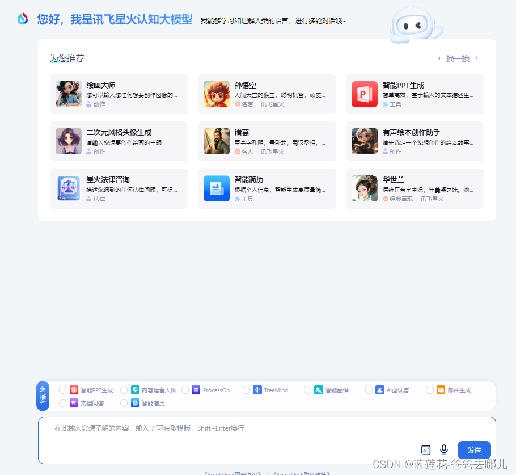This screenshot has width=516, height=475.
Task: Click the 智能PPT生成 plugin icon
Action: (x=74, y=390)
